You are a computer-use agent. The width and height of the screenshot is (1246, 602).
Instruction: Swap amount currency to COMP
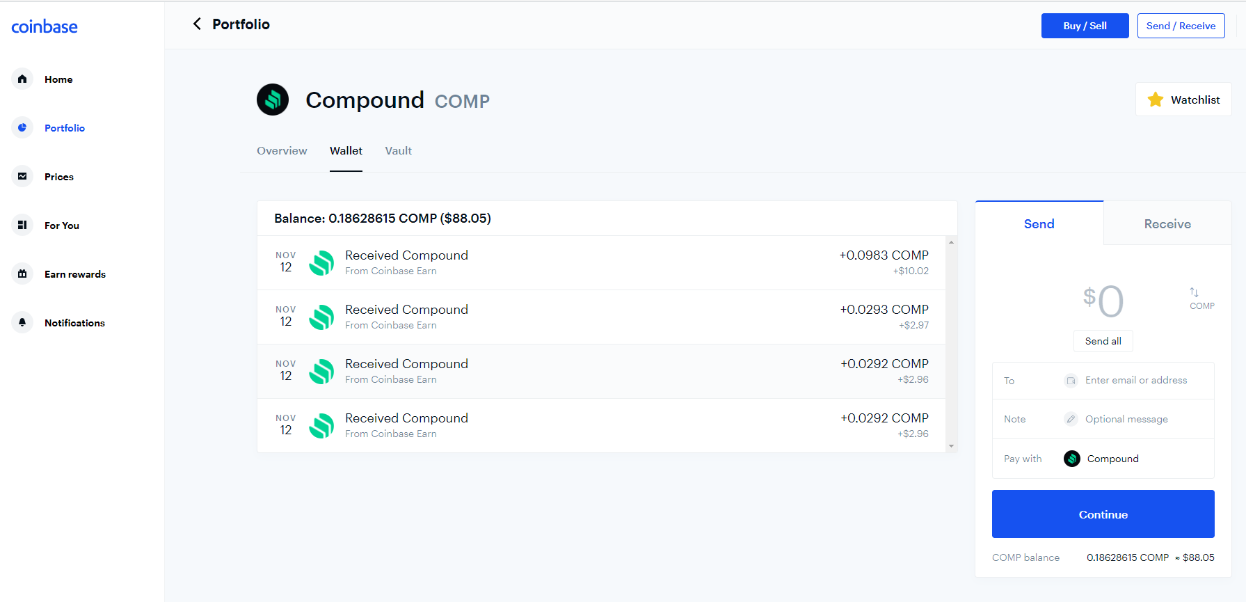(1201, 299)
